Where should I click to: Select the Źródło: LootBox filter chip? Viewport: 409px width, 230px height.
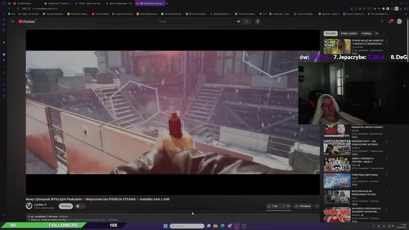pos(349,34)
